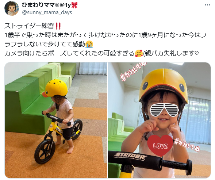Open the right photo of posing child
This screenshot has width=215, height=180.
(159, 120)
